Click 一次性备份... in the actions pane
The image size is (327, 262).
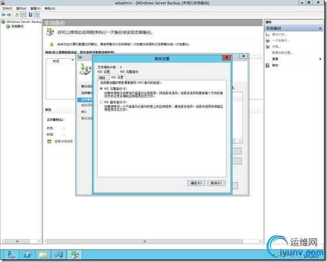(x=281, y=40)
